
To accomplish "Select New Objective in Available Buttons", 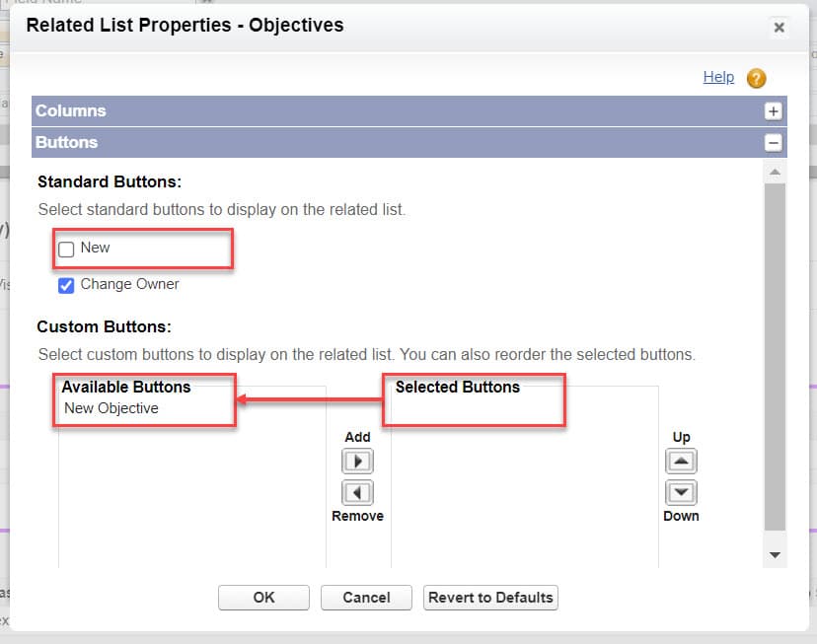I will 111,408.
